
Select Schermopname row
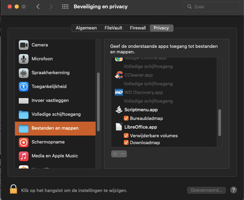click(x=55, y=142)
